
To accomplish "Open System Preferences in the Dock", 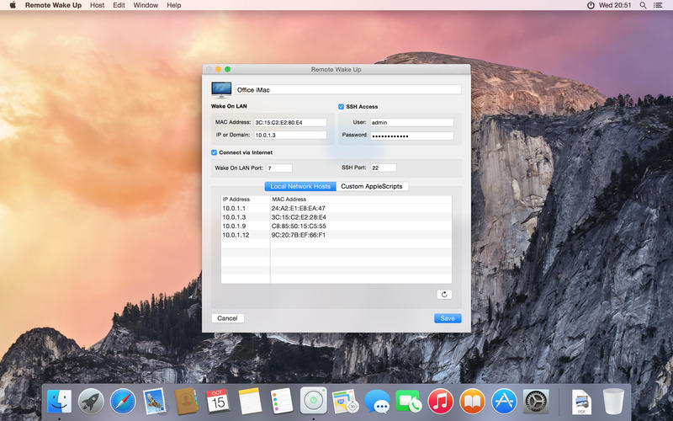I will click(536, 401).
